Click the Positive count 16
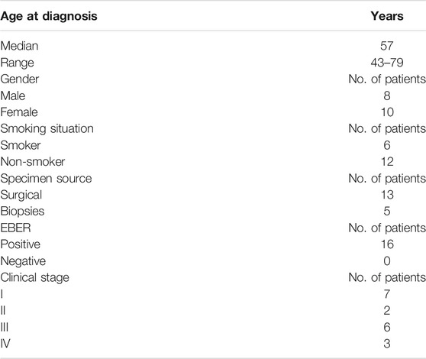 [x=387, y=244]
